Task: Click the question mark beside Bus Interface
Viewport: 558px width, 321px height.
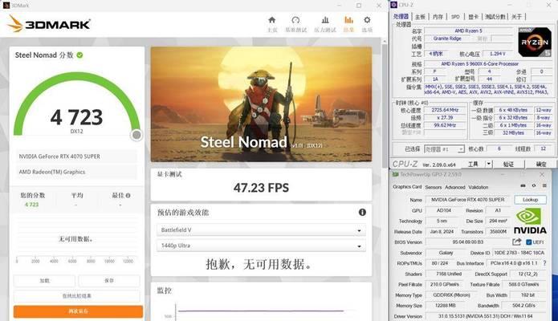Action: [544, 263]
